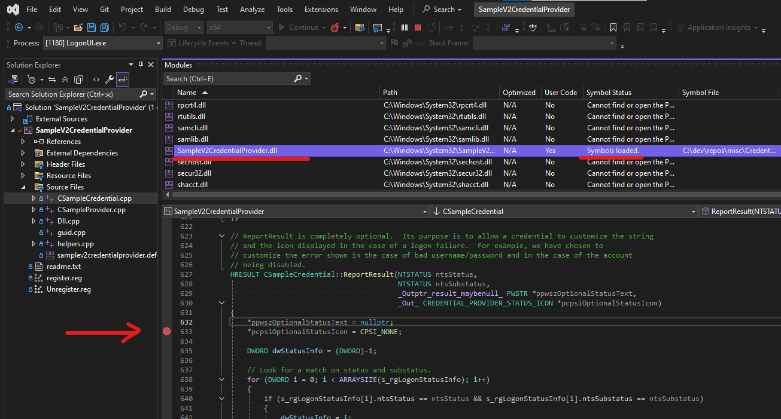
Task: Pin the Solution Explorer panel
Action: pyautogui.click(x=141, y=65)
